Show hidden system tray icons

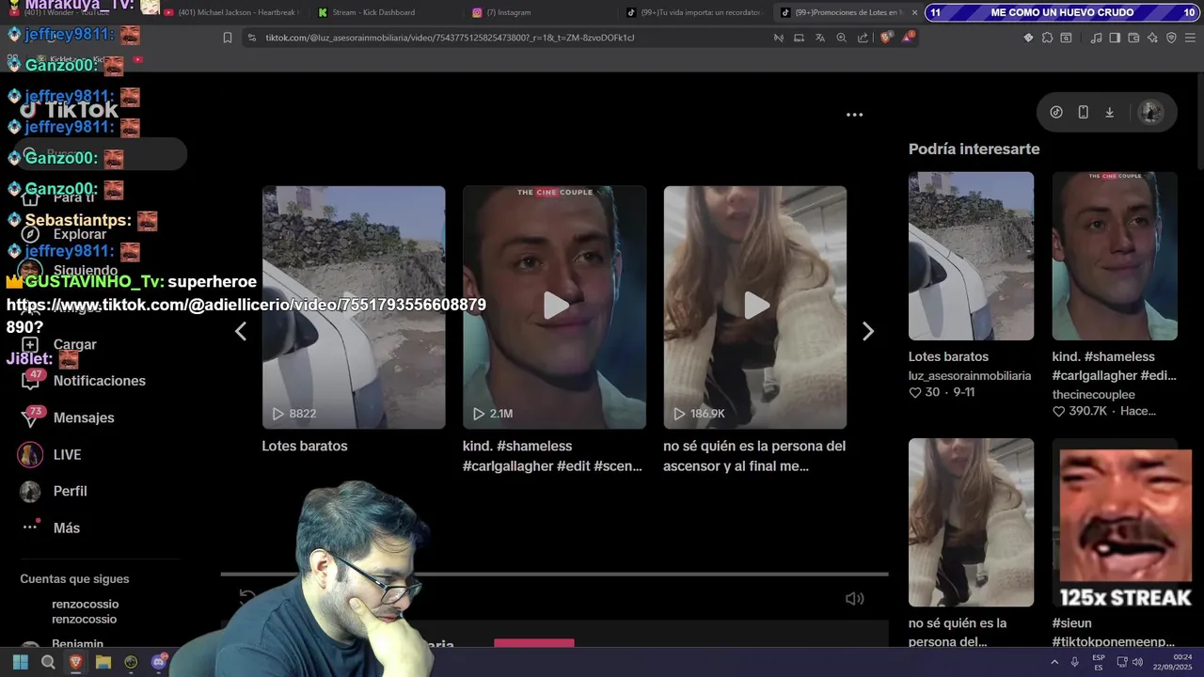pos(1053,662)
